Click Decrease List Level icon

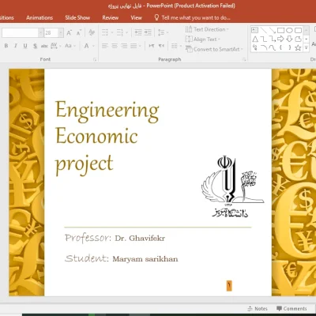138,32
